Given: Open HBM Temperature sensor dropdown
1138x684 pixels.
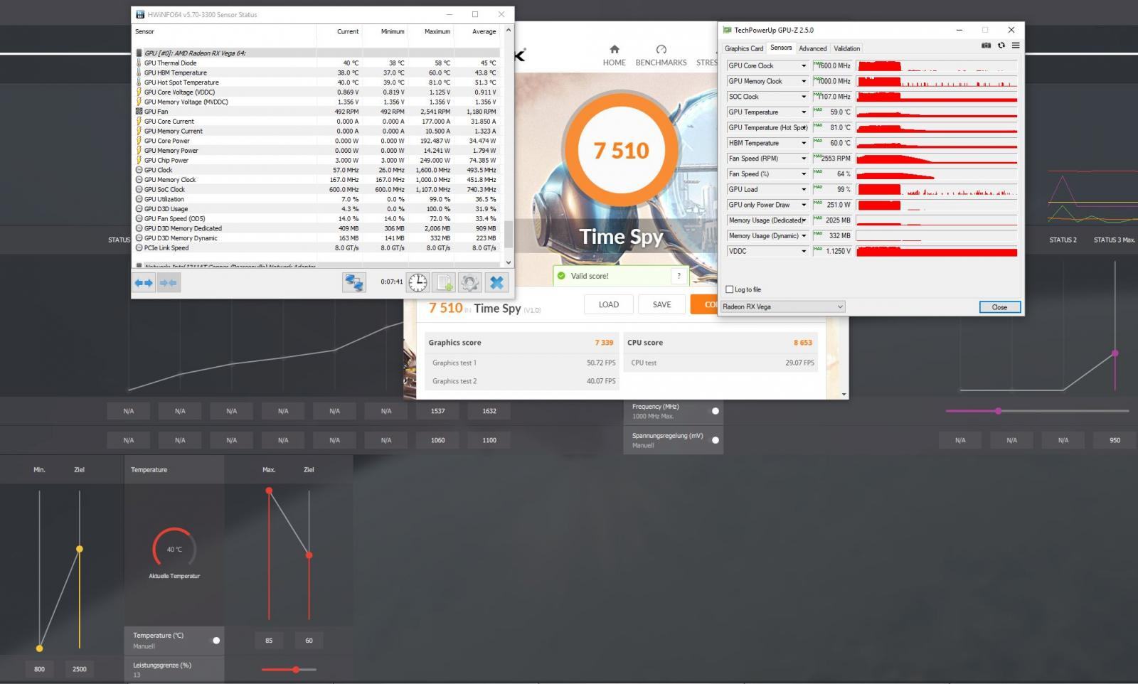Looking at the screenshot, I should pos(804,144).
